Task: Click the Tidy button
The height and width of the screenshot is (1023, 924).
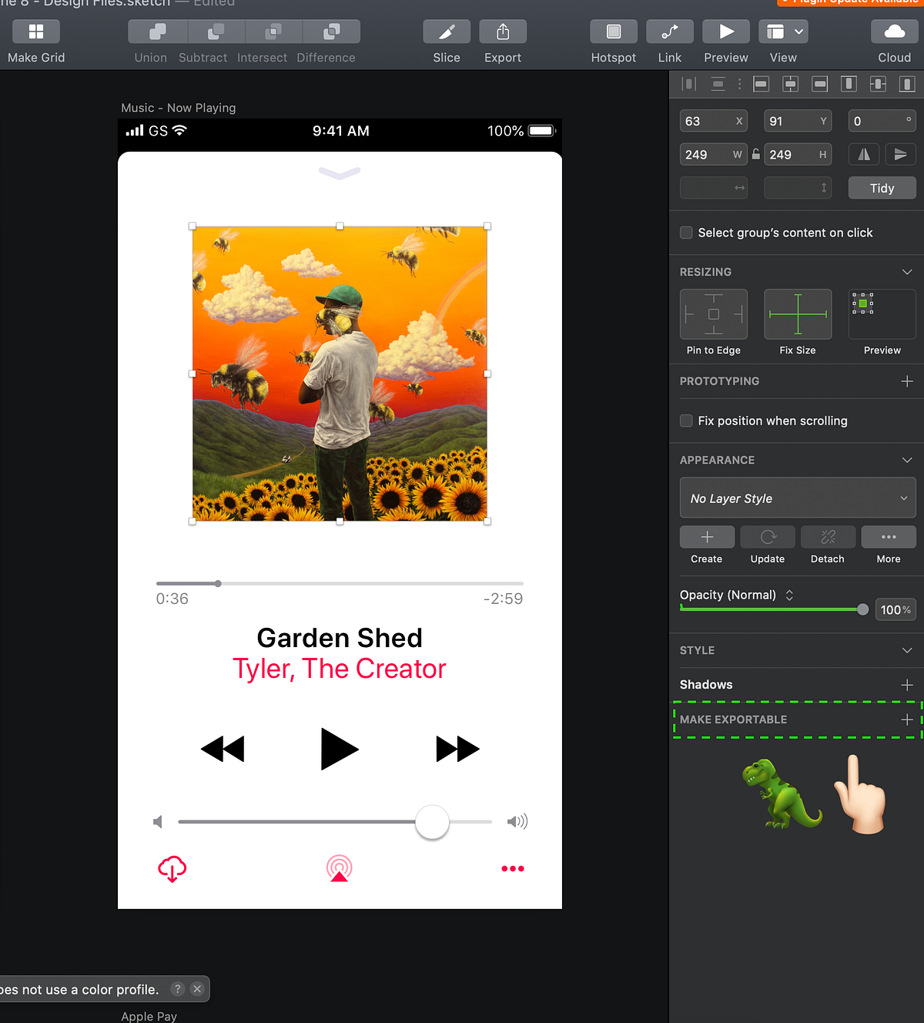Action: 882,187
